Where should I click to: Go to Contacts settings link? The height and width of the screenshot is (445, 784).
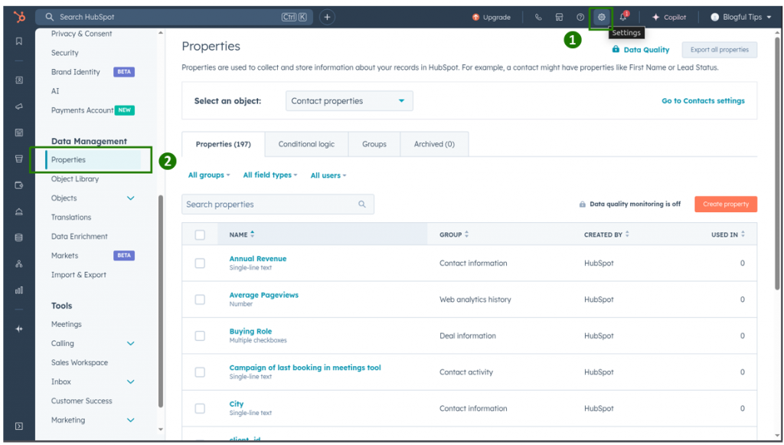[x=703, y=100]
